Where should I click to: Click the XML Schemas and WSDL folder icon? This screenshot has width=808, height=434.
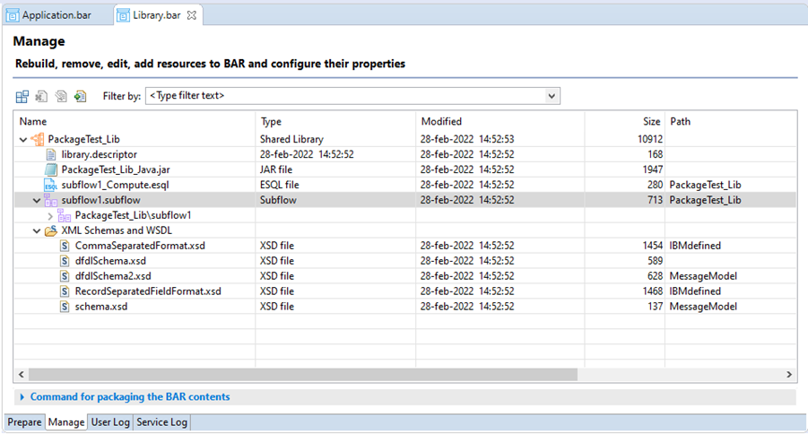click(50, 230)
